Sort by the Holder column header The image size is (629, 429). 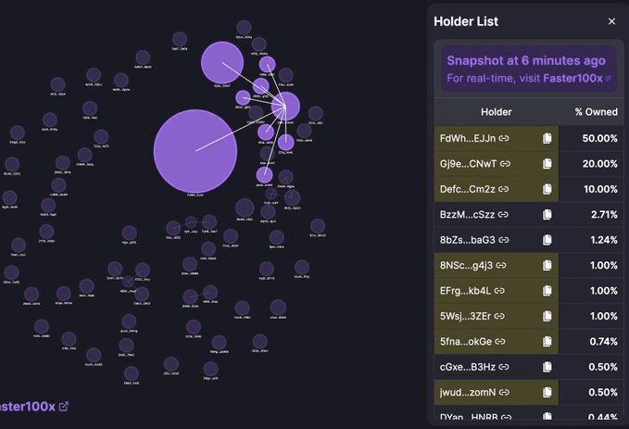click(496, 112)
